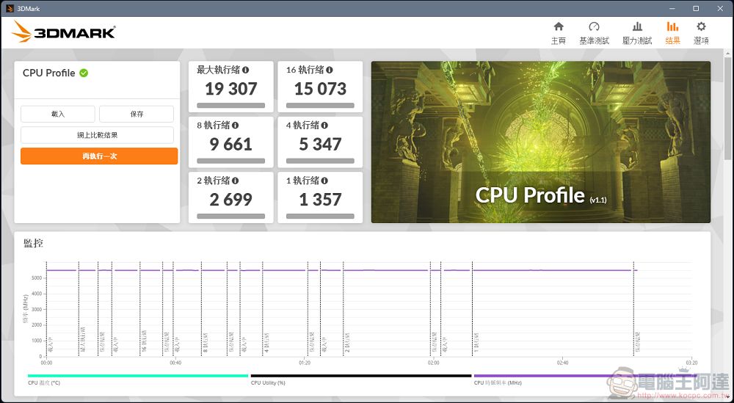Click progress bar under 15 073 score
The image size is (734, 403).
(x=320, y=105)
